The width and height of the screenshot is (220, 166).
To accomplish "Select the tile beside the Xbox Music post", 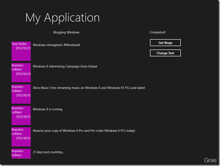I will pyautogui.click(x=21, y=94).
